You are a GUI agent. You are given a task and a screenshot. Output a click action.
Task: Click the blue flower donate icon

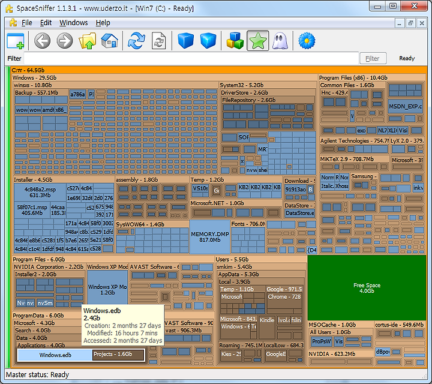click(307, 41)
